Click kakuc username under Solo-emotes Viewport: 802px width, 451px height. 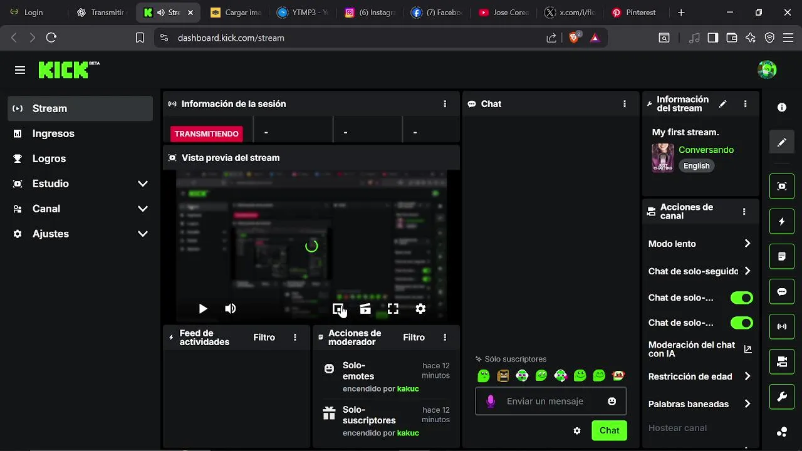point(408,389)
